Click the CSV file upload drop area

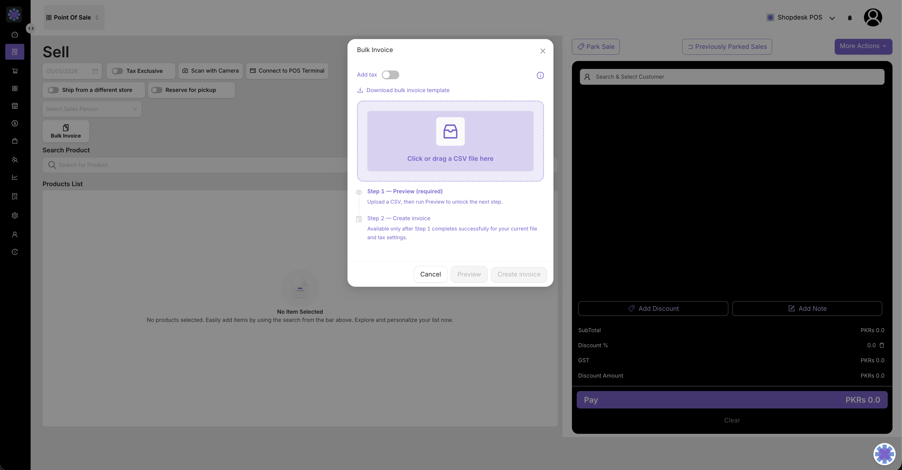[x=450, y=141]
